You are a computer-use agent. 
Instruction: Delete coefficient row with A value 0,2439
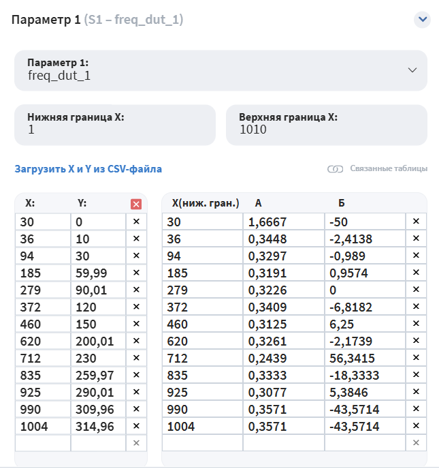pyautogui.click(x=416, y=358)
